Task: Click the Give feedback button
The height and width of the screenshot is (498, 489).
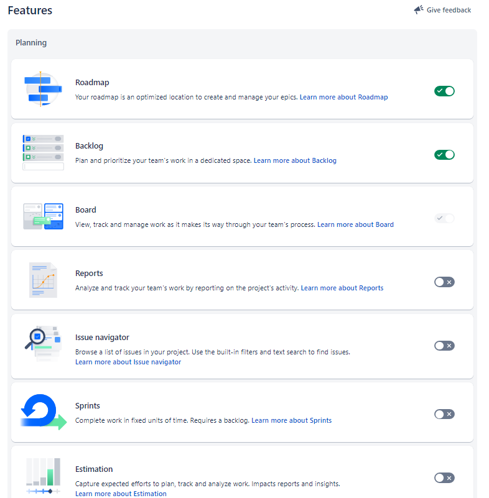Action: 448,9
